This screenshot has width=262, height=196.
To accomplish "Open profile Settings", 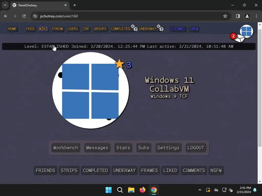I will pyautogui.click(x=168, y=148).
